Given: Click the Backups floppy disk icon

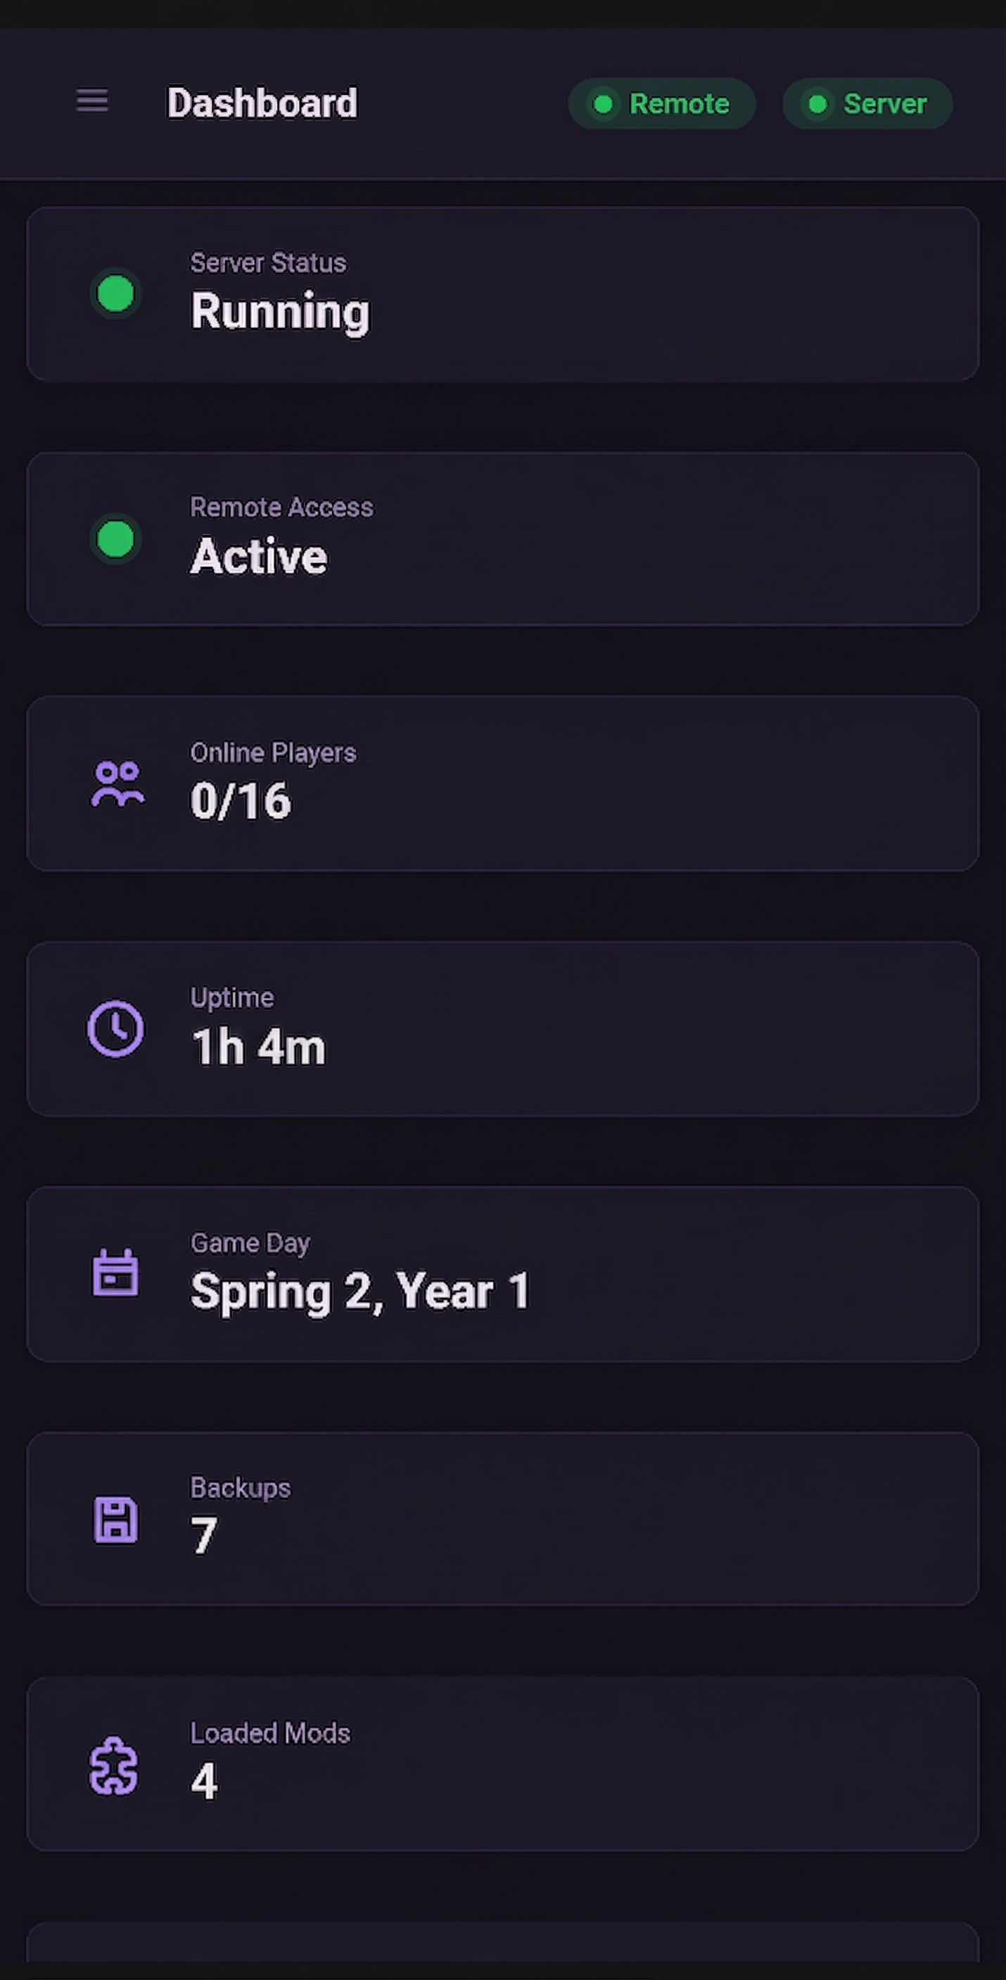Looking at the screenshot, I should pos(116,1520).
